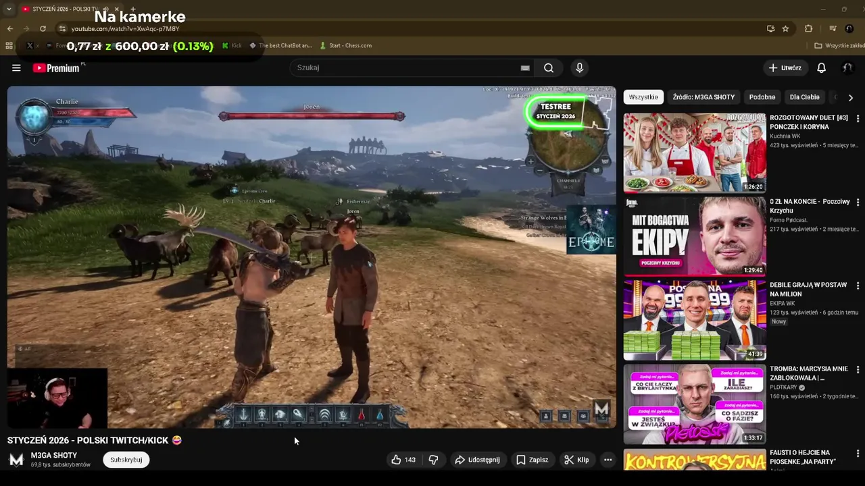Open the '0 ZŁ NA KONCIE' video title
This screenshot has width=865, height=486.
pyautogui.click(x=810, y=206)
